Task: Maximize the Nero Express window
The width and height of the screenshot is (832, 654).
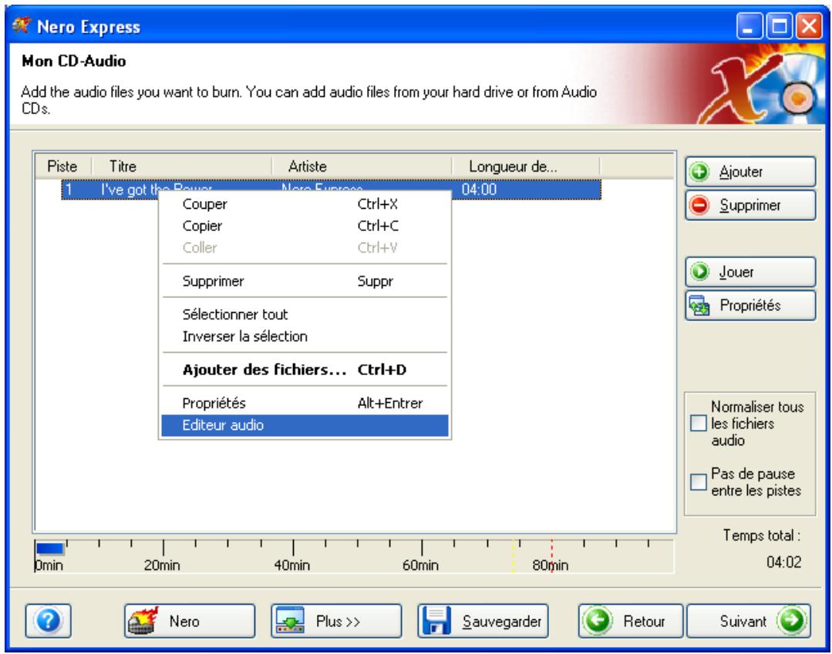Action: pos(780,25)
